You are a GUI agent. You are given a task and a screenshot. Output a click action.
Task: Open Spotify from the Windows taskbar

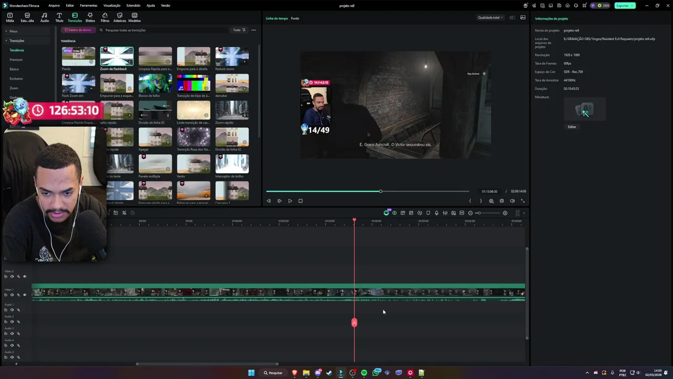click(364, 373)
